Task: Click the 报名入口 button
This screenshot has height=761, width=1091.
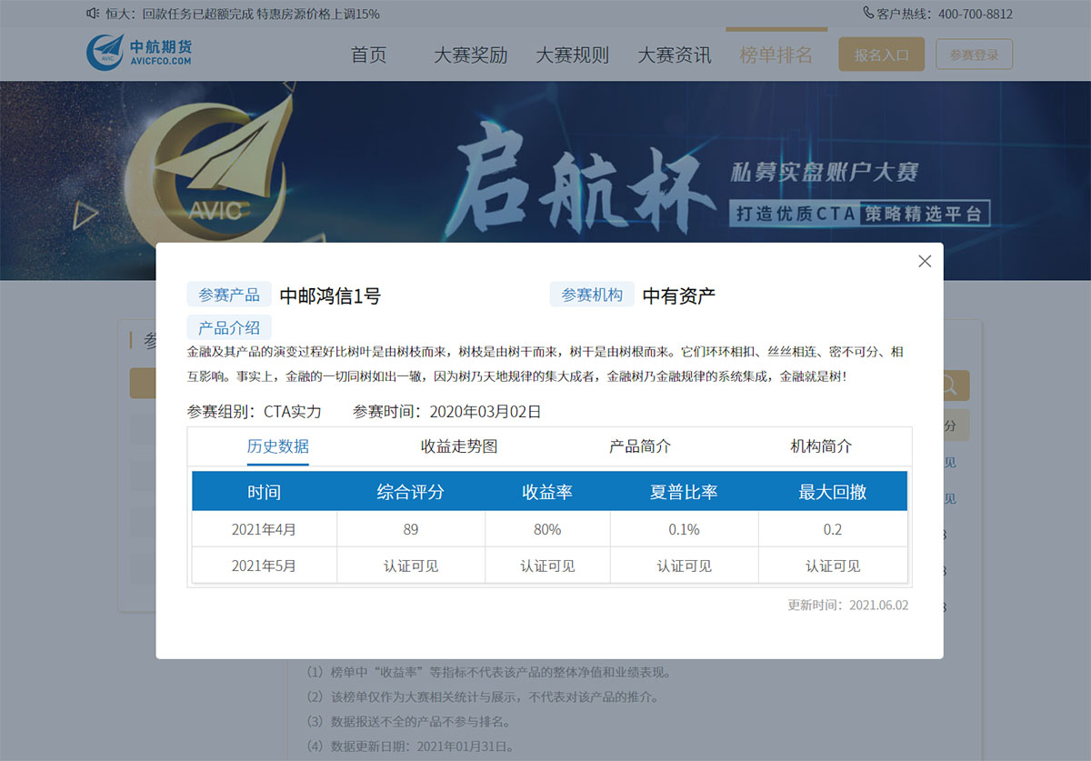Action: 881,55
